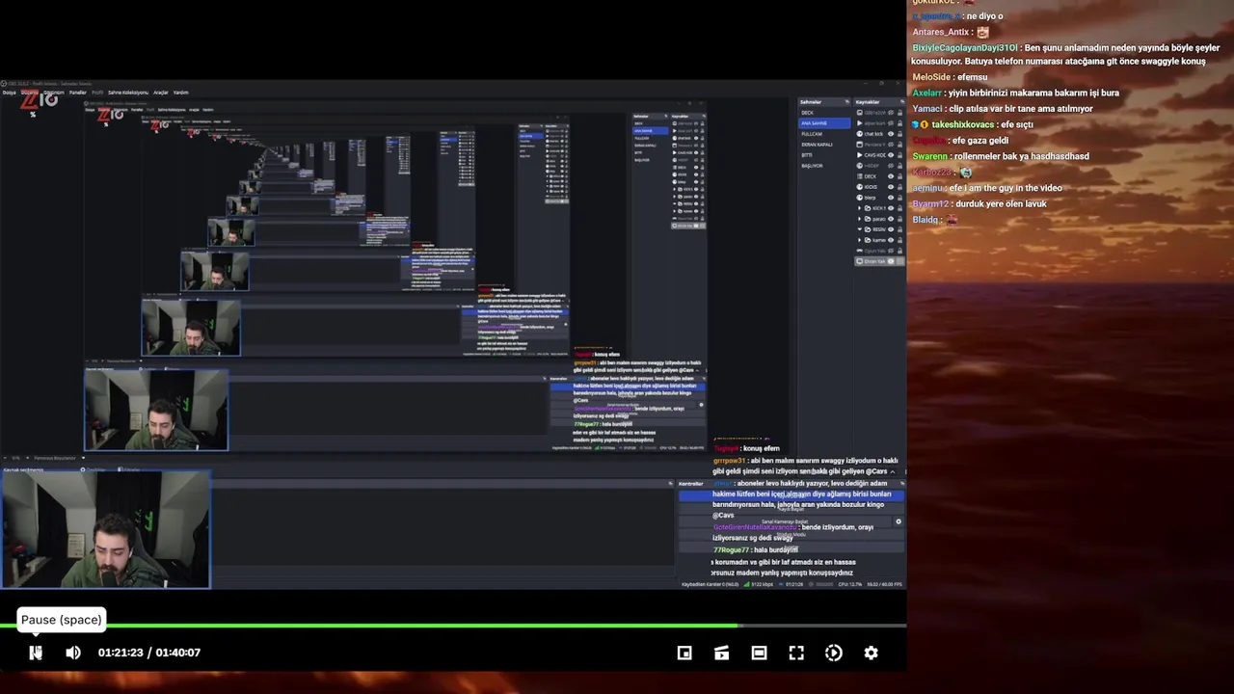Click the Ekran Yak display capture icon
The height and width of the screenshot is (694, 1234).
860,261
